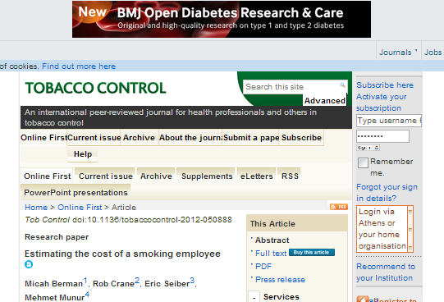Open the Press release link

click(x=281, y=280)
